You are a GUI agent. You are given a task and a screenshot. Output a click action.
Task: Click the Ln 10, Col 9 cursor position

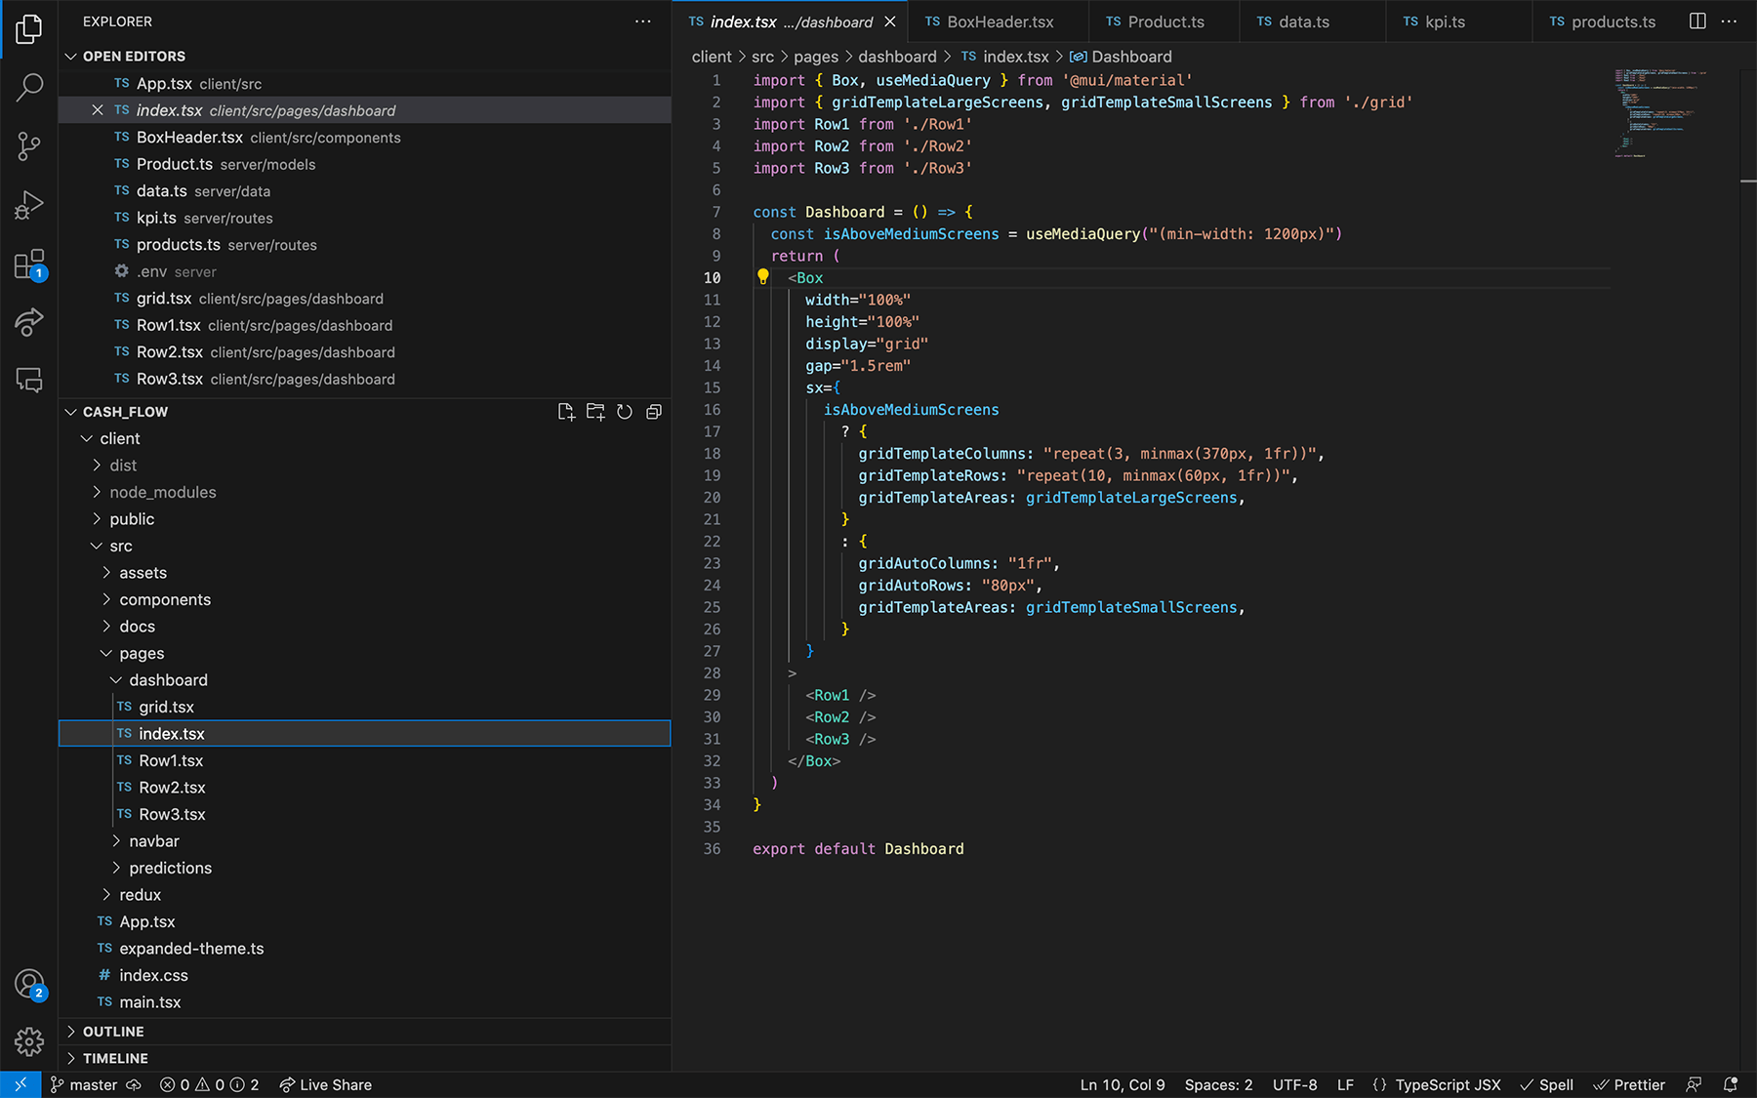[1123, 1084]
